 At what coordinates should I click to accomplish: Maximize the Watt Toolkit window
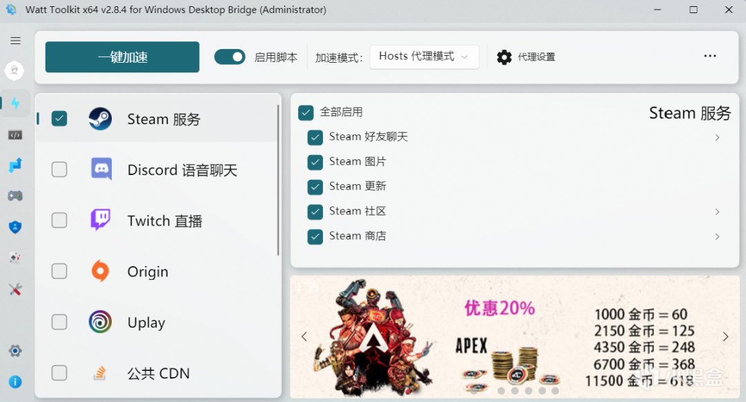click(693, 10)
